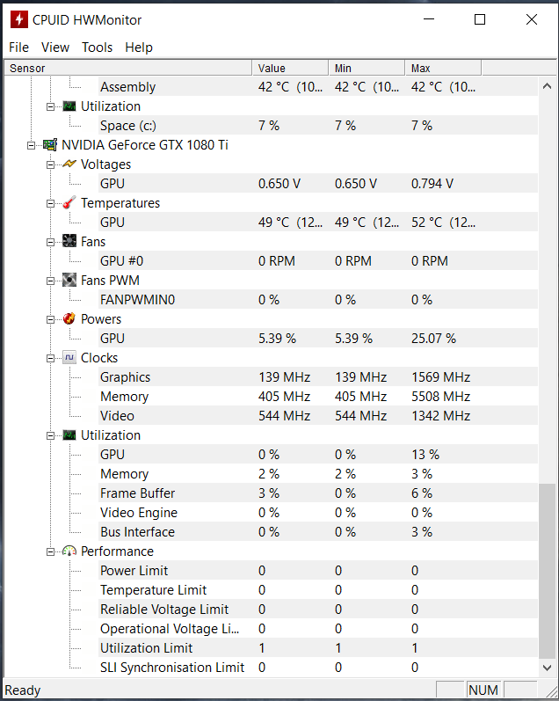
Task: Click the Fans category icon
Action: pos(69,242)
